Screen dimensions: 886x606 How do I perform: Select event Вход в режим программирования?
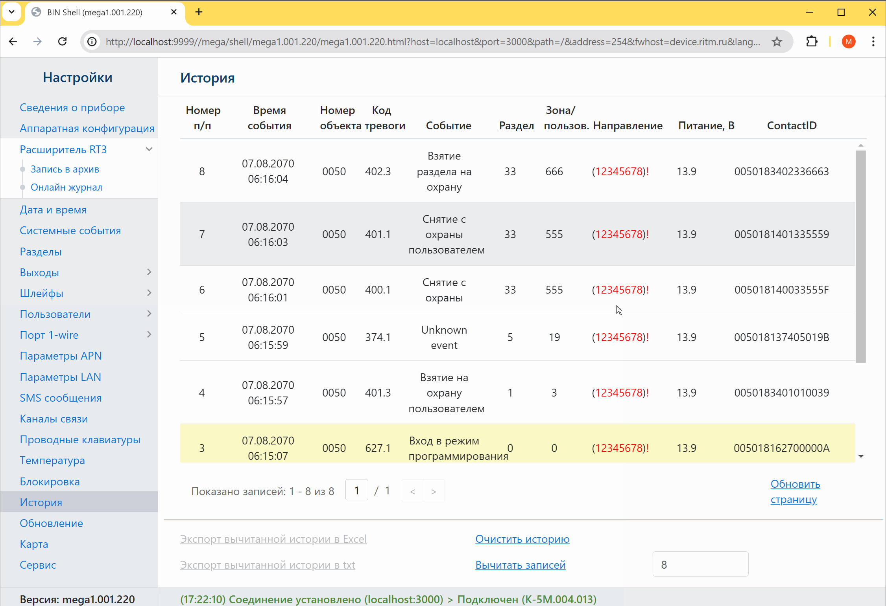click(458, 448)
